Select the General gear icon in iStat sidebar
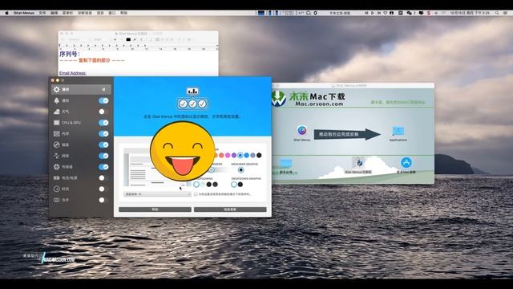513x289 pixels. (x=57, y=89)
